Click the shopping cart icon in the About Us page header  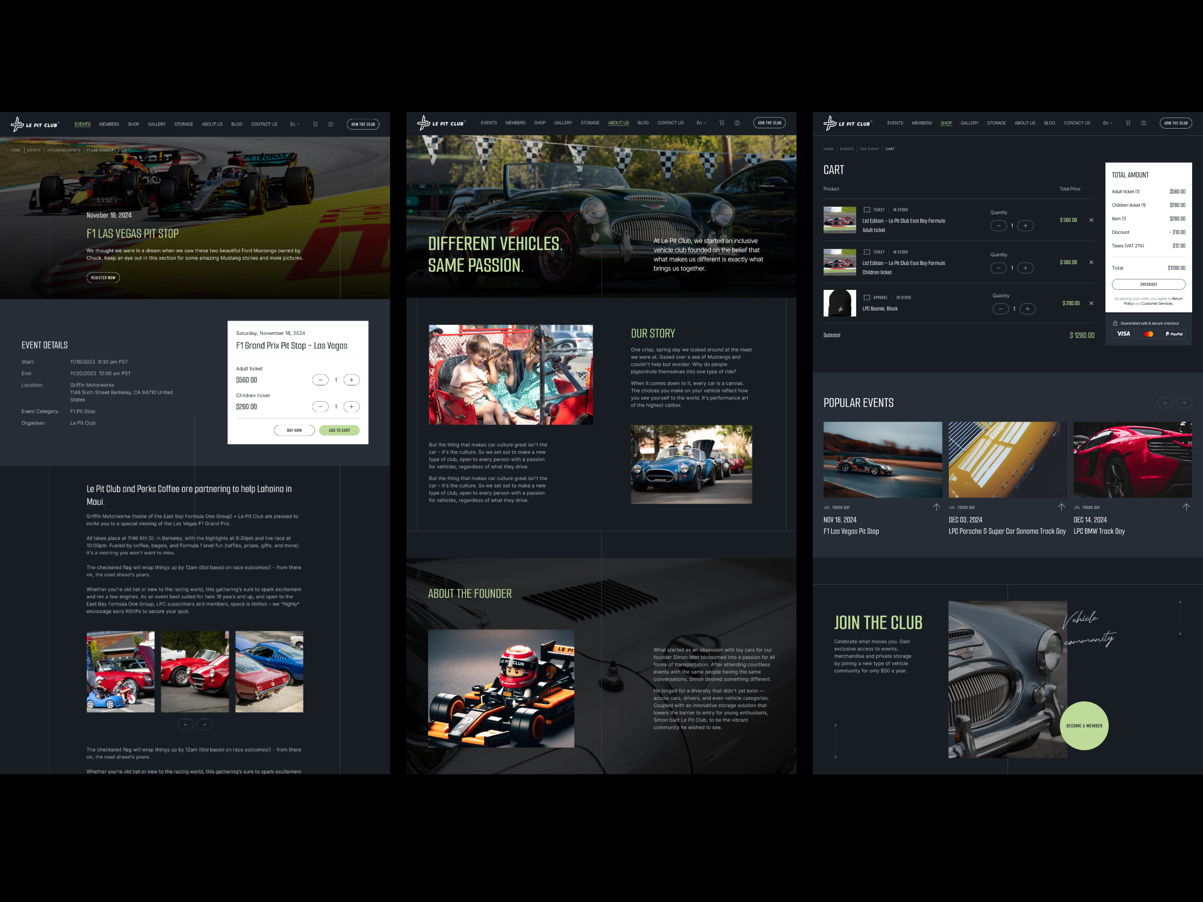pyautogui.click(x=722, y=123)
